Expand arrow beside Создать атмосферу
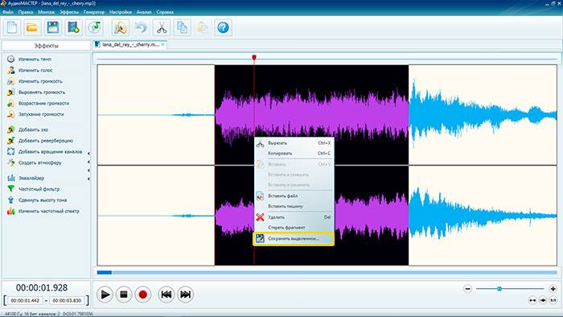The image size is (563, 317). (x=88, y=163)
